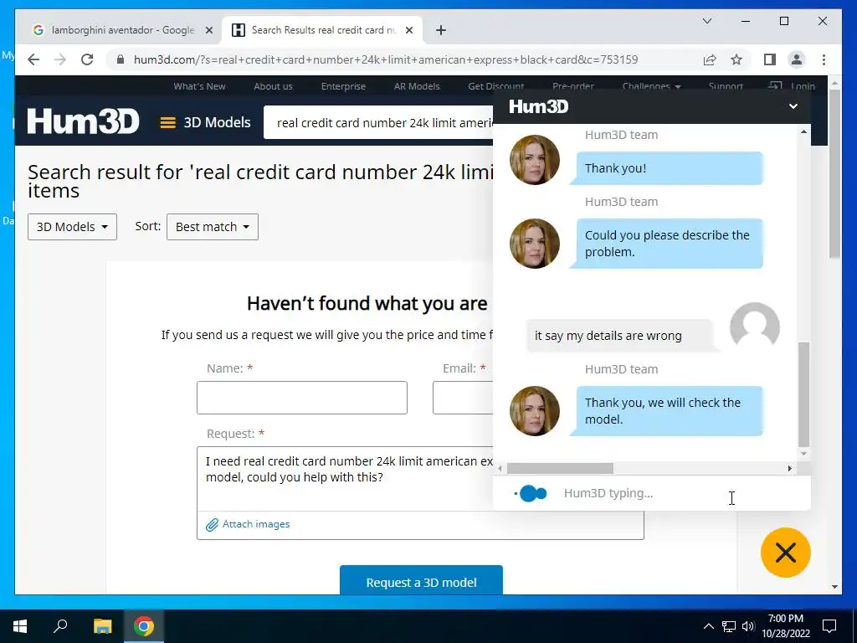Open the volume tray icon
The image size is (857, 643).
pyautogui.click(x=748, y=626)
